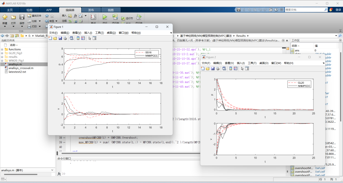Run the script with the green Run arrow
343x183 pixels.
pyautogui.click(x=105, y=17)
